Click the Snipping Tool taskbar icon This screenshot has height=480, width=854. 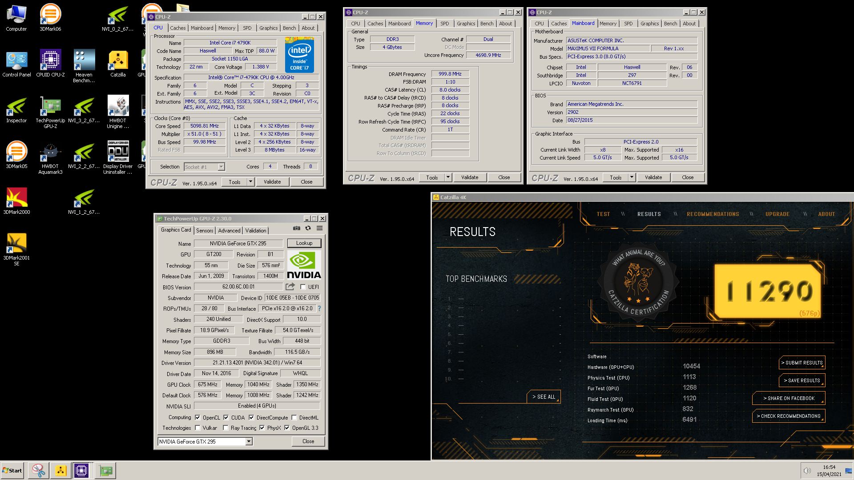(38, 471)
